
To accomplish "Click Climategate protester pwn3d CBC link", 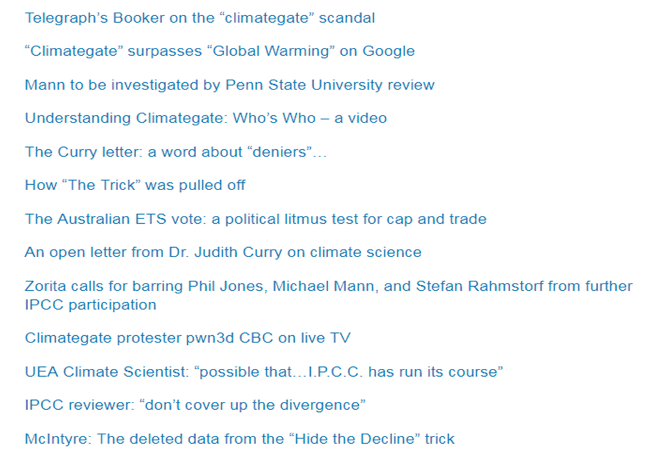I will tap(187, 338).
